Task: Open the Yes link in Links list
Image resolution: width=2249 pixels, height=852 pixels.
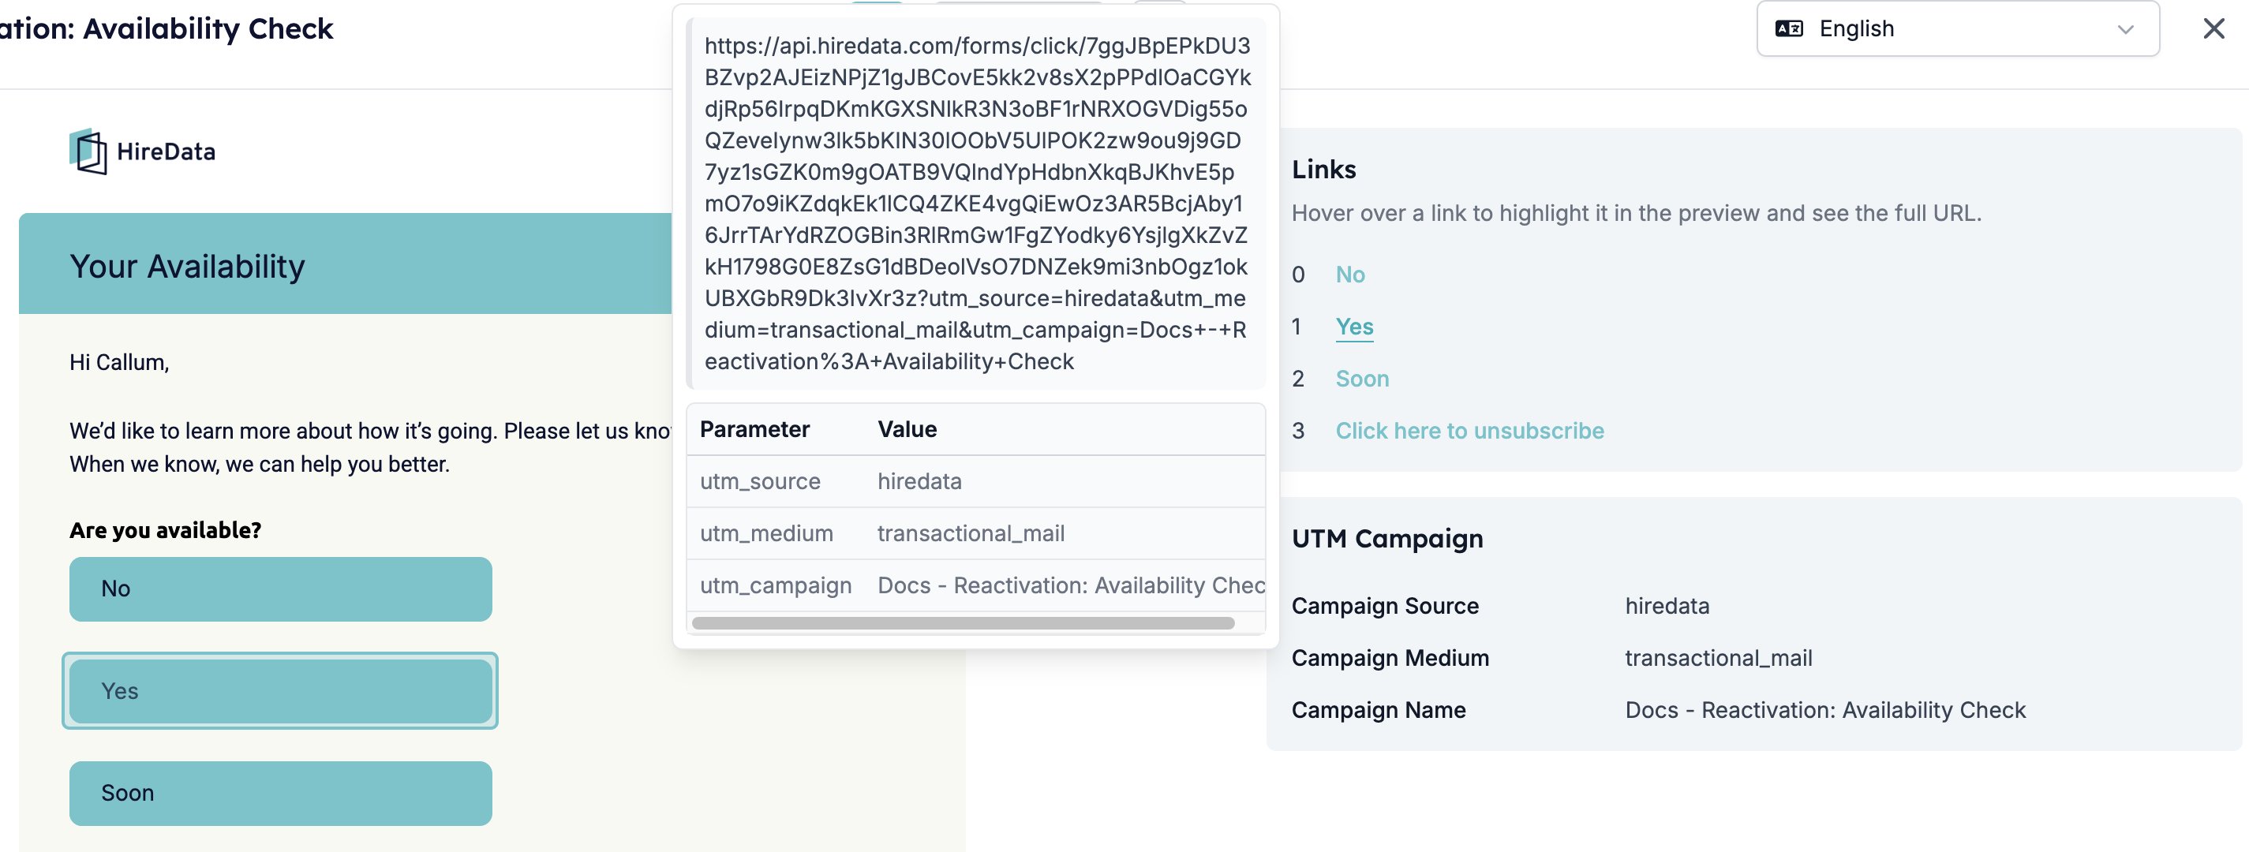Action: (x=1354, y=327)
